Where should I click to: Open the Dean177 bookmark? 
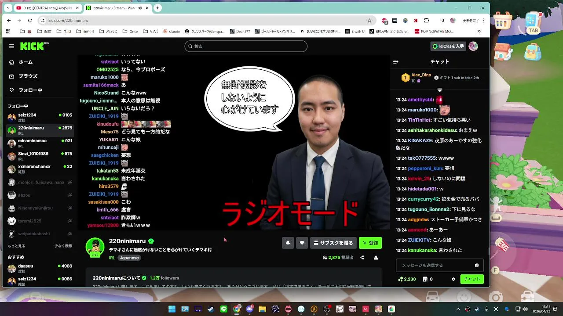pyautogui.click(x=240, y=32)
